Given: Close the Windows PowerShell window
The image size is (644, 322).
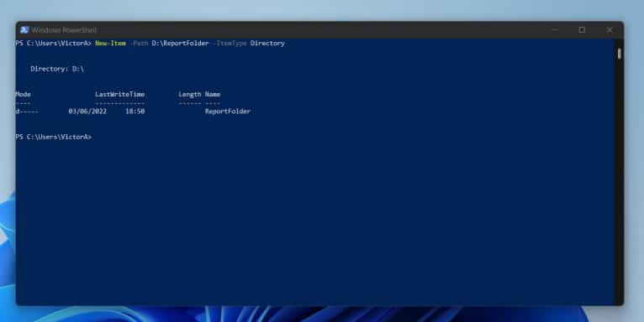Looking at the screenshot, I should [x=610, y=30].
